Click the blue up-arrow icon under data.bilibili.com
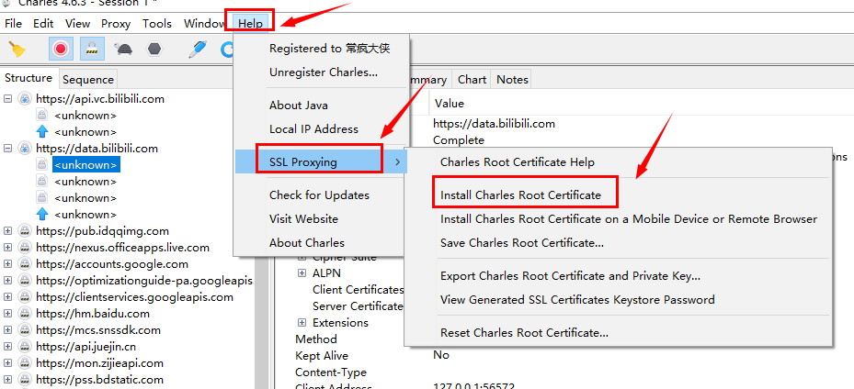 pyautogui.click(x=42, y=214)
